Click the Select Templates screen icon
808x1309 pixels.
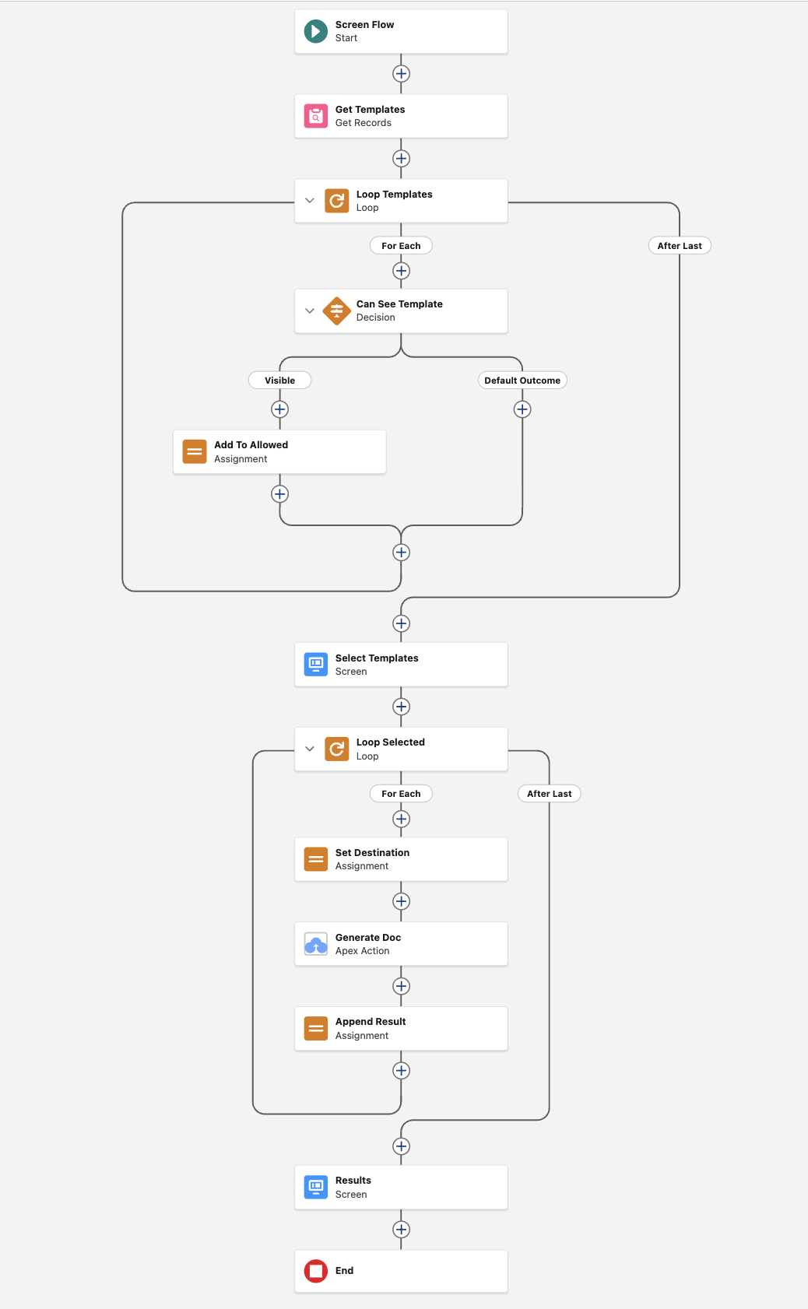315,665
